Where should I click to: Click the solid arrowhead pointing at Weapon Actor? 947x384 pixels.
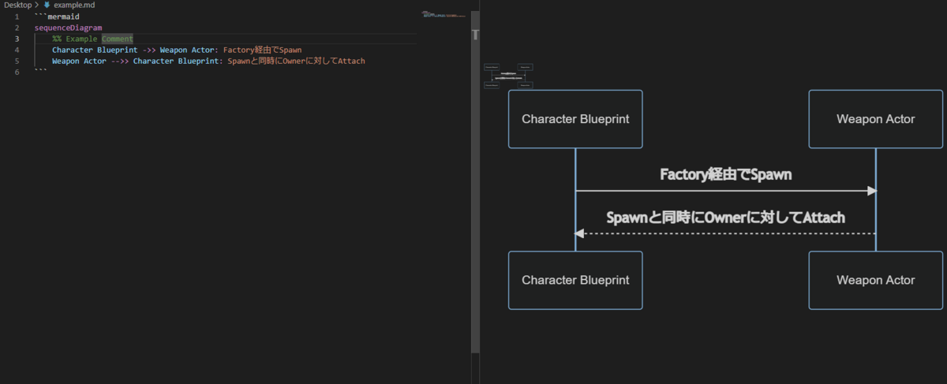click(x=871, y=191)
